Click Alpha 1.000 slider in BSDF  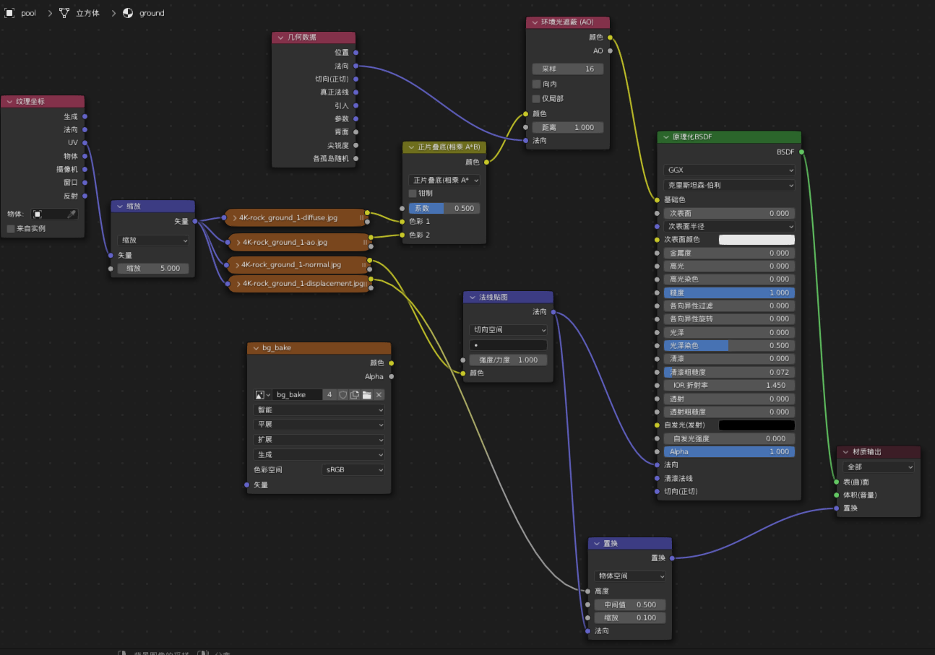pos(729,451)
